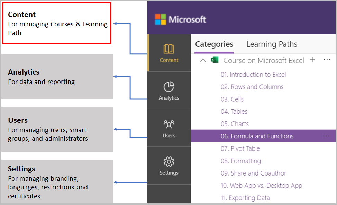Switch to the Learning Paths tab

pos(272,44)
